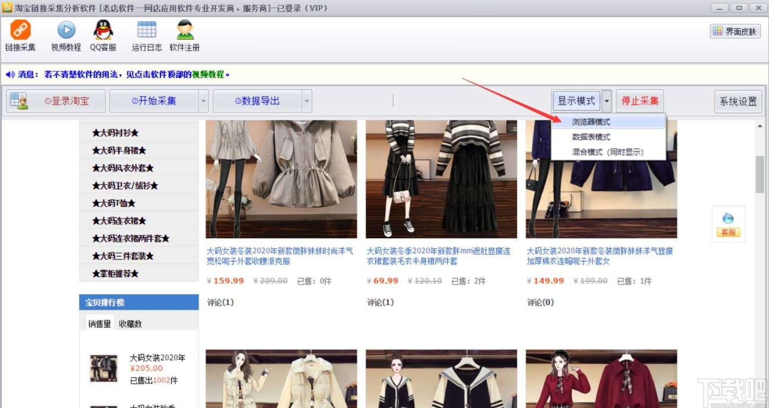769x408 pixels.
Task: Open the 视频教程 video tutorials icon
Action: pyautogui.click(x=65, y=35)
